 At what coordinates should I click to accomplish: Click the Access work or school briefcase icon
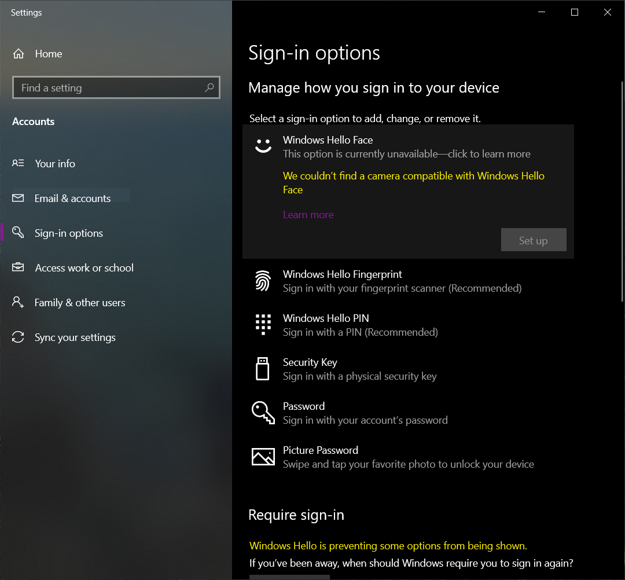tap(18, 267)
